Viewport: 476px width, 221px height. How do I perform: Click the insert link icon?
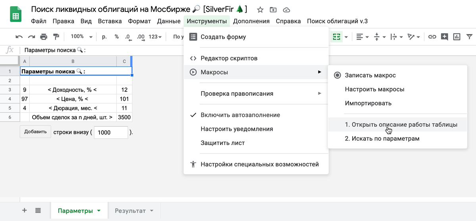click(432, 37)
